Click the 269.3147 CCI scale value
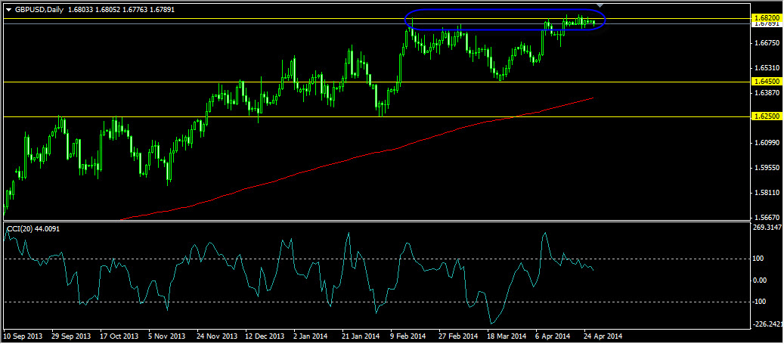784x344 pixels. 767,228
